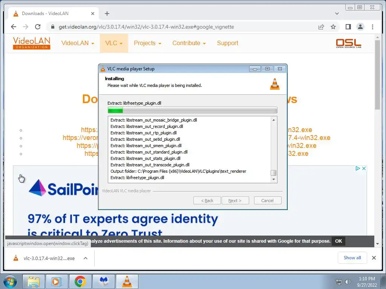
Task: Open Chrome side panel icon
Action: click(x=348, y=27)
